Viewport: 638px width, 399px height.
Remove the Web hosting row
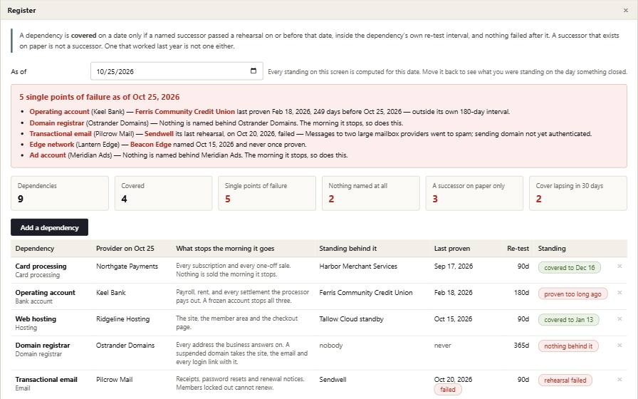click(619, 319)
